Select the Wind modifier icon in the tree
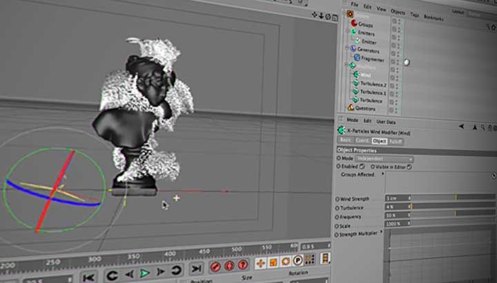497x283 pixels. pyautogui.click(x=356, y=74)
